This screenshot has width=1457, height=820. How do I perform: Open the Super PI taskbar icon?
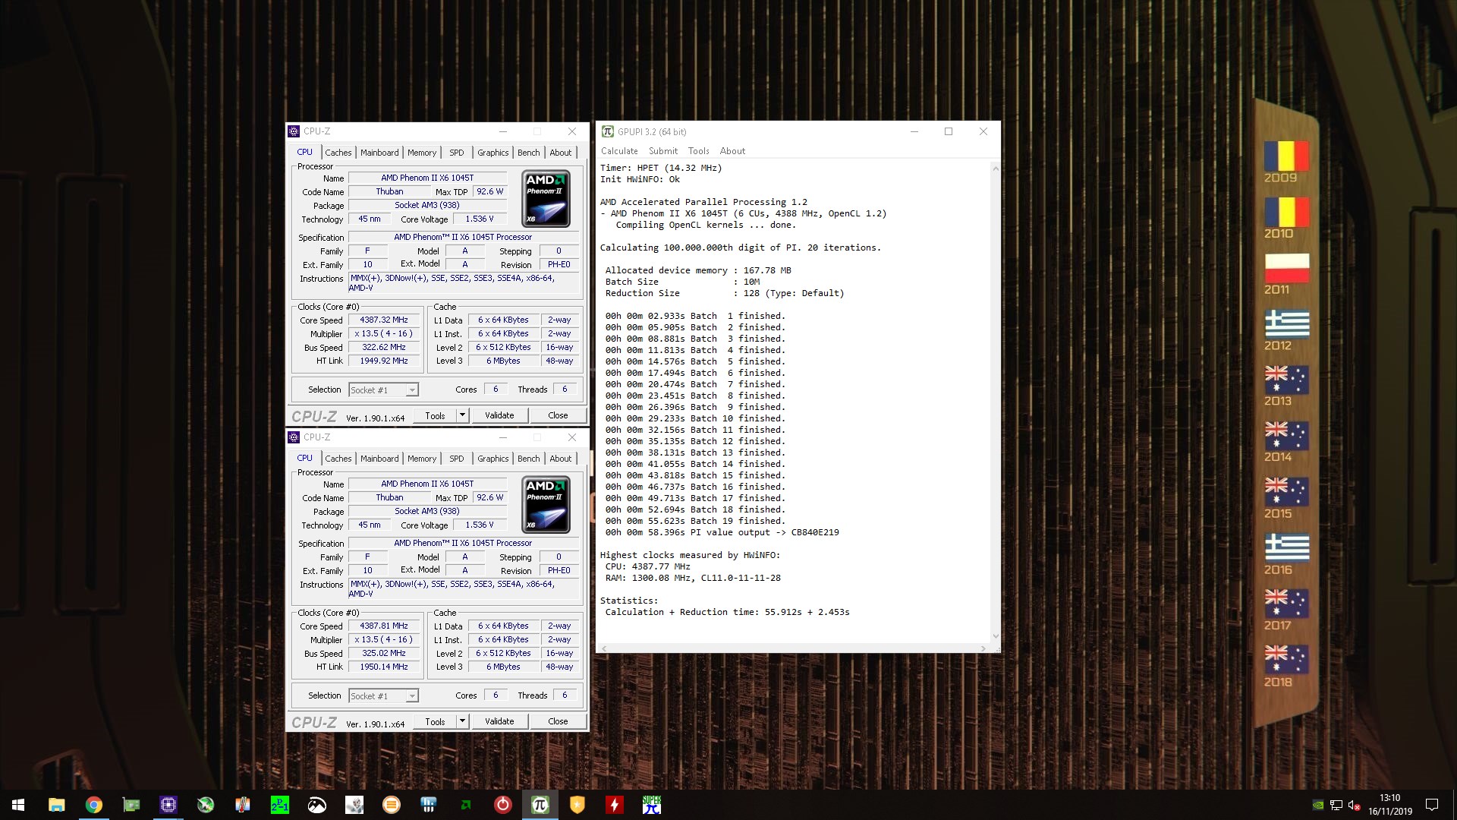[x=652, y=805]
